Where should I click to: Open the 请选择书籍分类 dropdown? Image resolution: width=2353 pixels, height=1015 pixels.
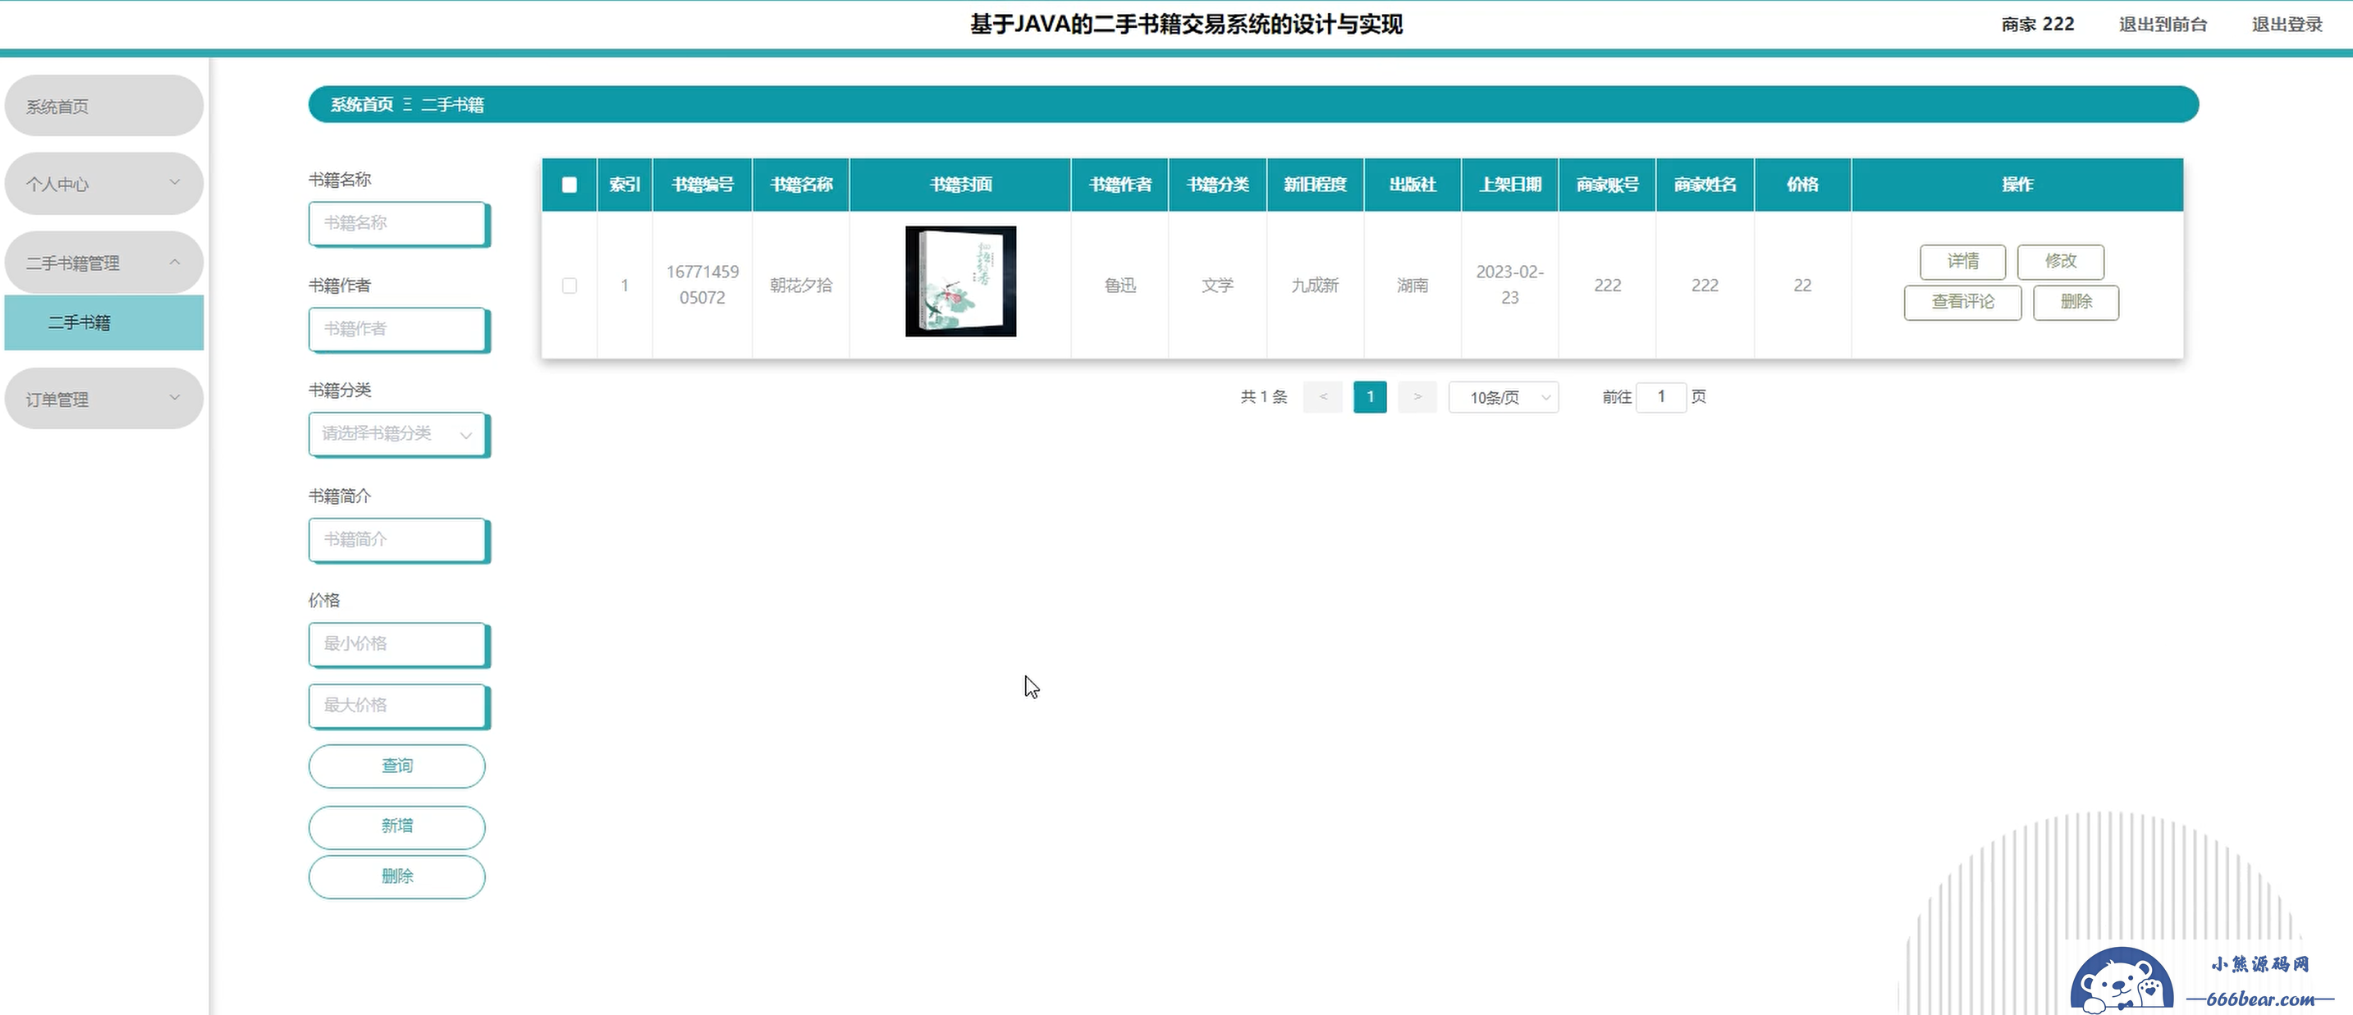pyautogui.click(x=397, y=434)
